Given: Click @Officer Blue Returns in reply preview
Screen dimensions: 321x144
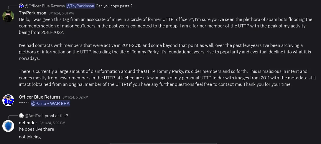Looking at the screenshot, I should click(x=45, y=6).
